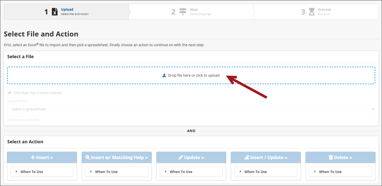Expand When To Use under Update

click(x=191, y=172)
